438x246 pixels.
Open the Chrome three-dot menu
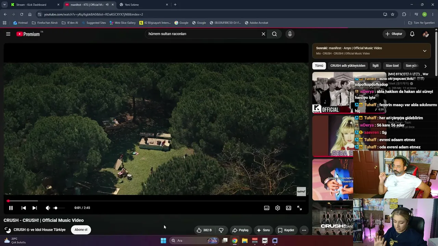coord(433,14)
